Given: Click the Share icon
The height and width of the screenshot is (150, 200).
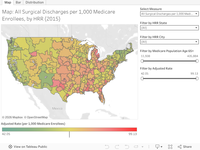Looking at the screenshot, I should point(179,147).
